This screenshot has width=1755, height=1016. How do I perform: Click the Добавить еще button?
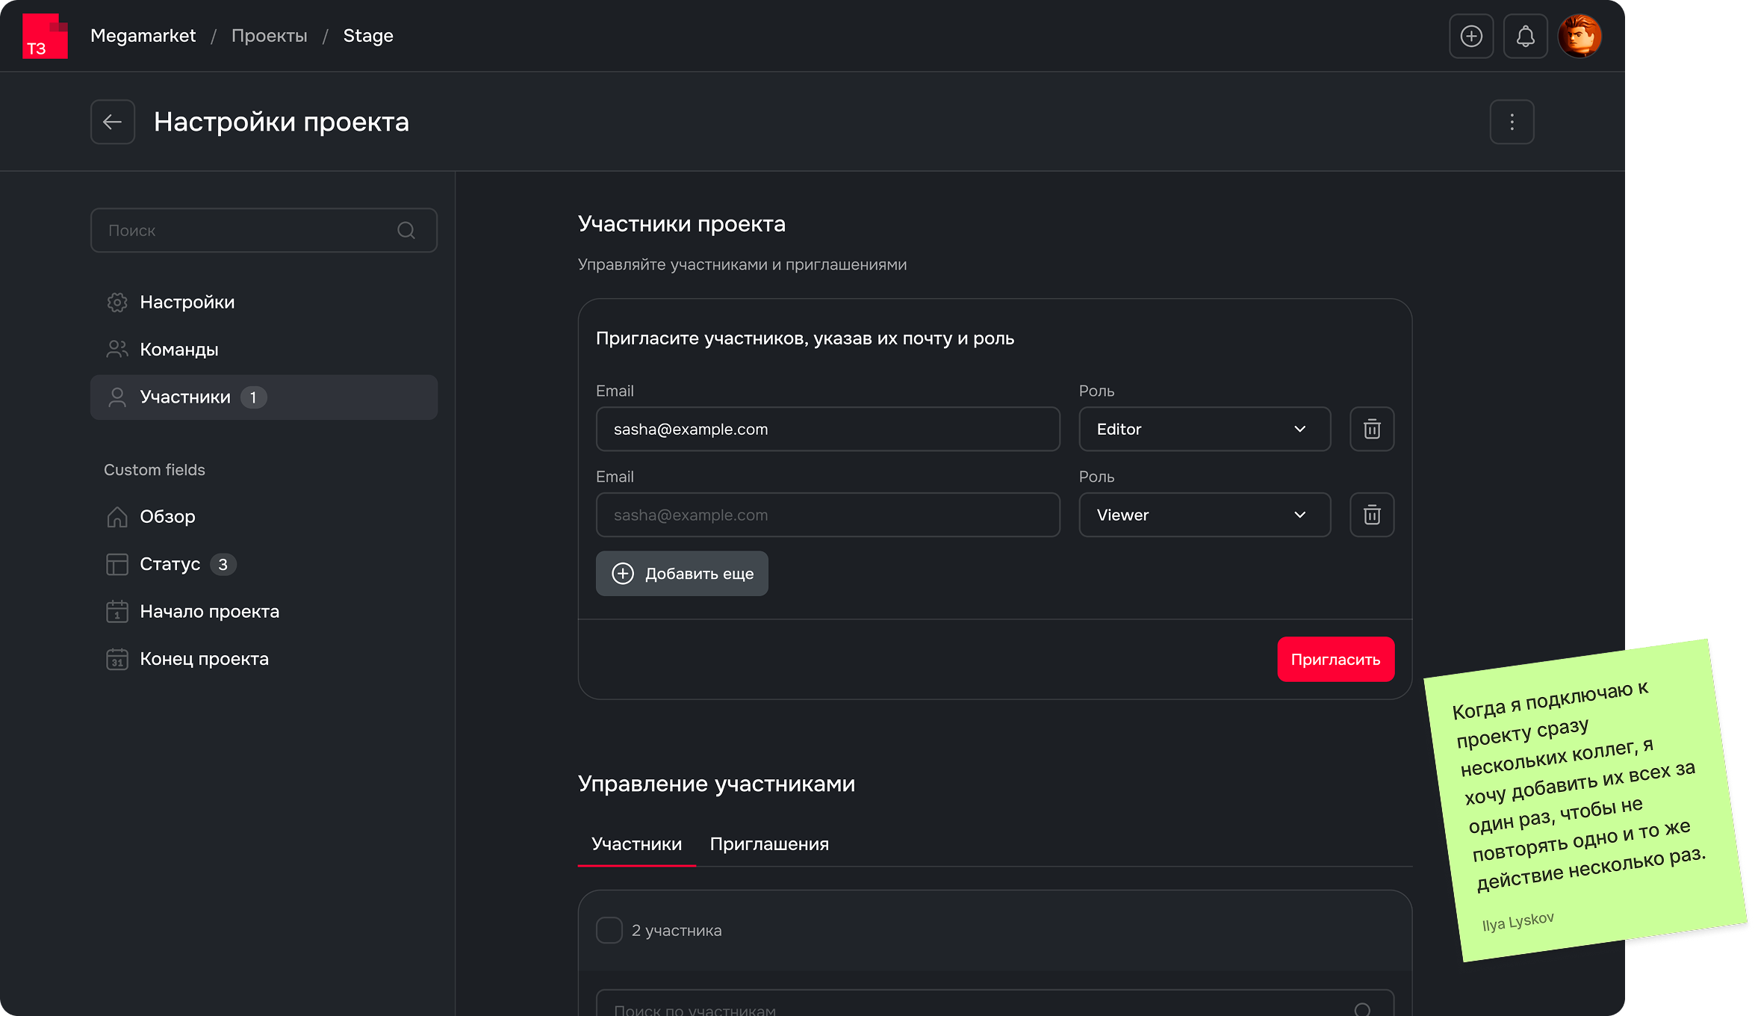682,574
